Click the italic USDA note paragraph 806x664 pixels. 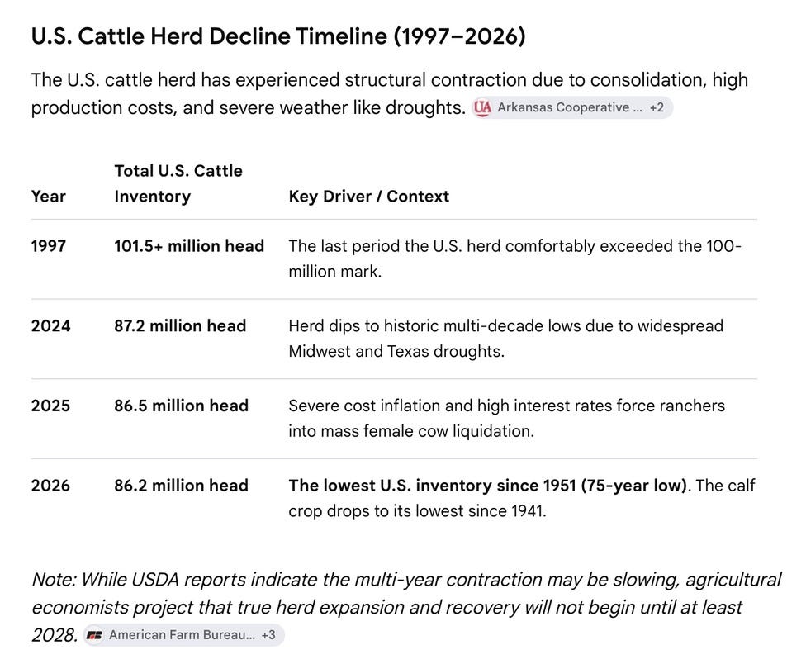point(406,607)
